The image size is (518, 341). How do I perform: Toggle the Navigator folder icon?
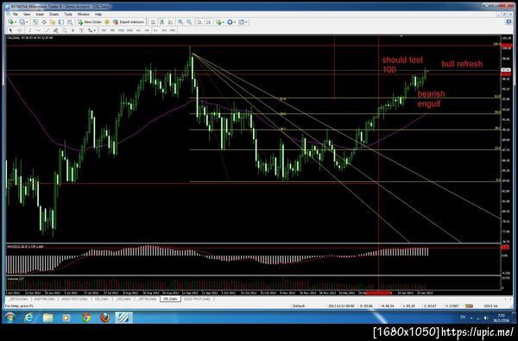tap(53, 22)
